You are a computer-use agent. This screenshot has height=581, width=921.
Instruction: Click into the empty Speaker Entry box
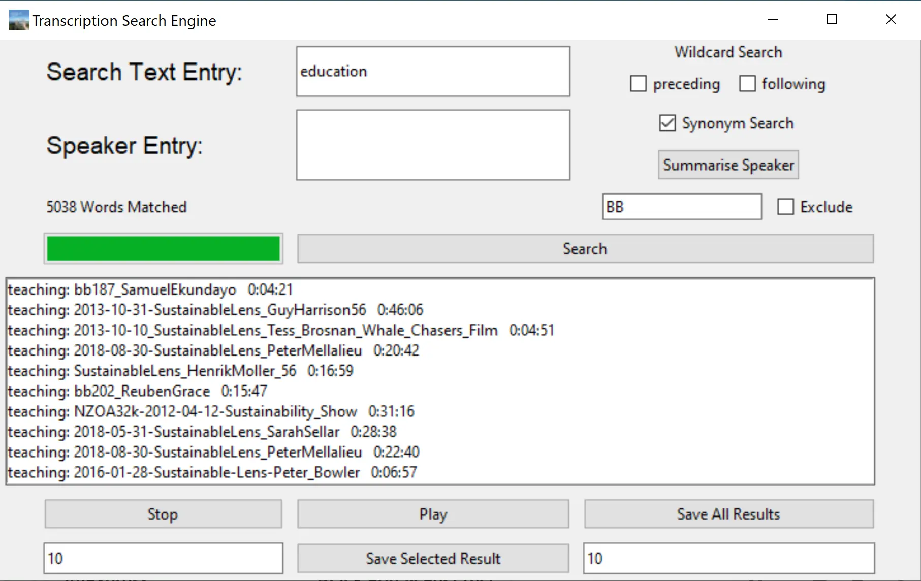tap(433, 145)
